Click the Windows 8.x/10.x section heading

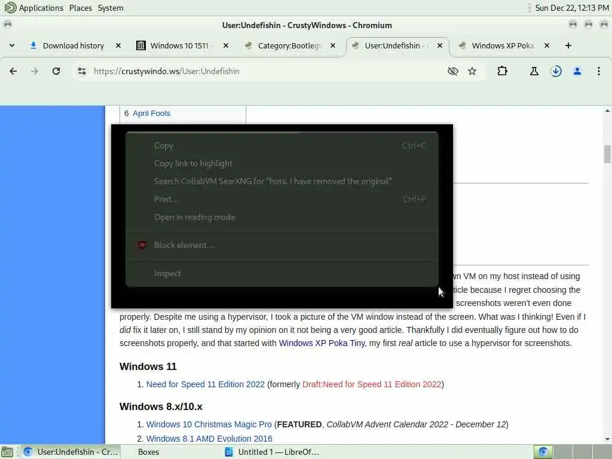(161, 406)
